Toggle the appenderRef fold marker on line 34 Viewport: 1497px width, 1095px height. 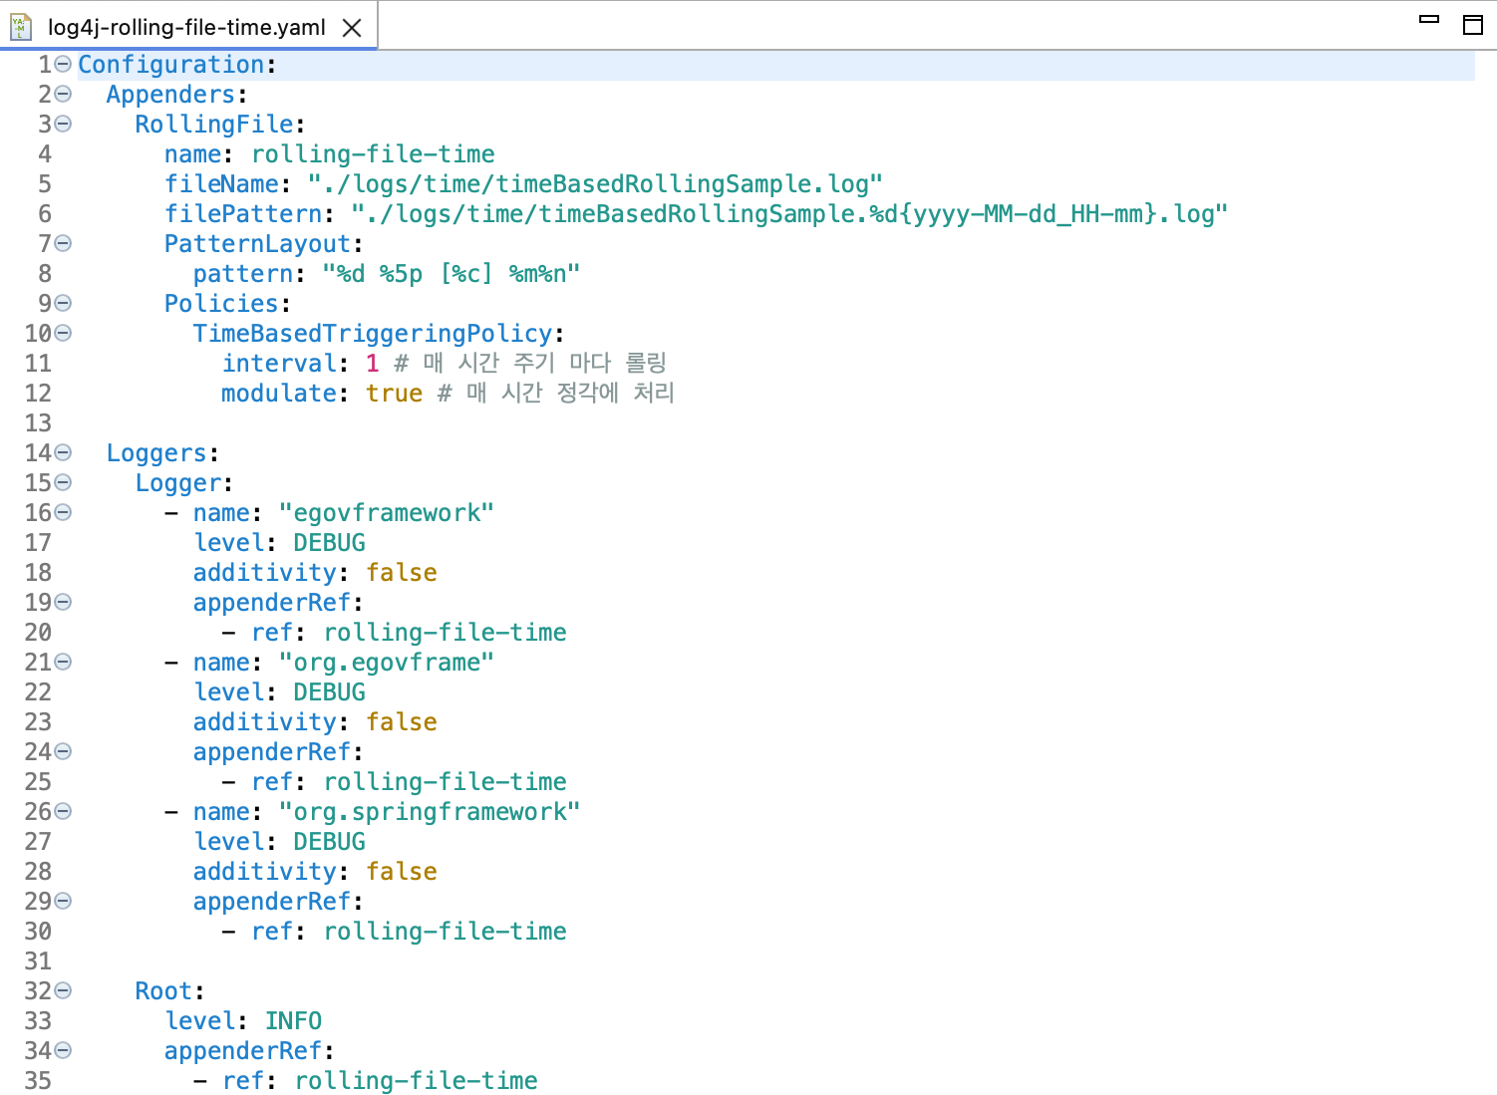pos(62,1050)
